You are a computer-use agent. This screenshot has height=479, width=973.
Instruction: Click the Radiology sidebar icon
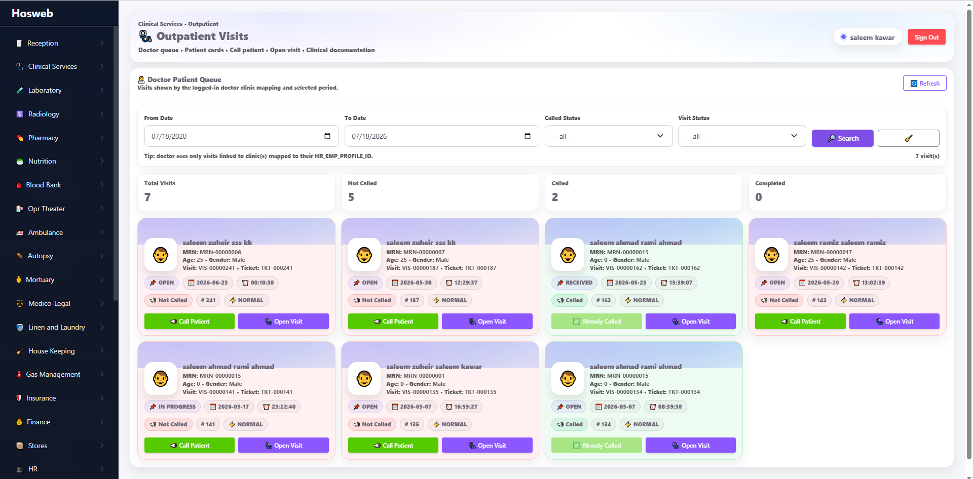[x=20, y=114]
